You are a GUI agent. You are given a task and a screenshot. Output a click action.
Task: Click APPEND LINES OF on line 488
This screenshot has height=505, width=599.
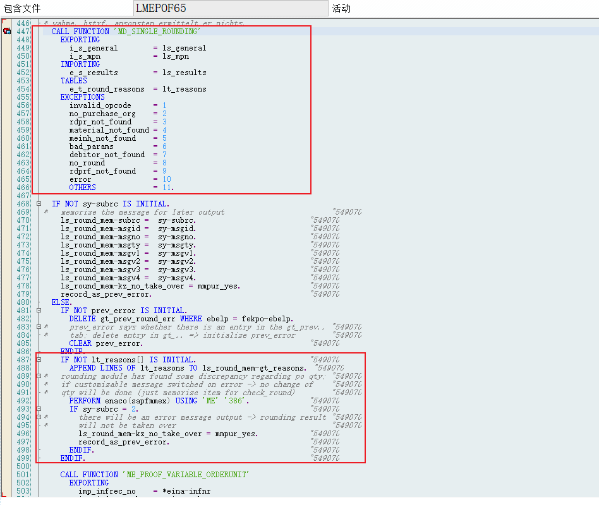102,368
